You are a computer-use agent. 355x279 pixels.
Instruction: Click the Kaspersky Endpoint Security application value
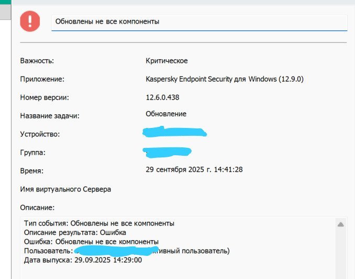click(x=225, y=79)
